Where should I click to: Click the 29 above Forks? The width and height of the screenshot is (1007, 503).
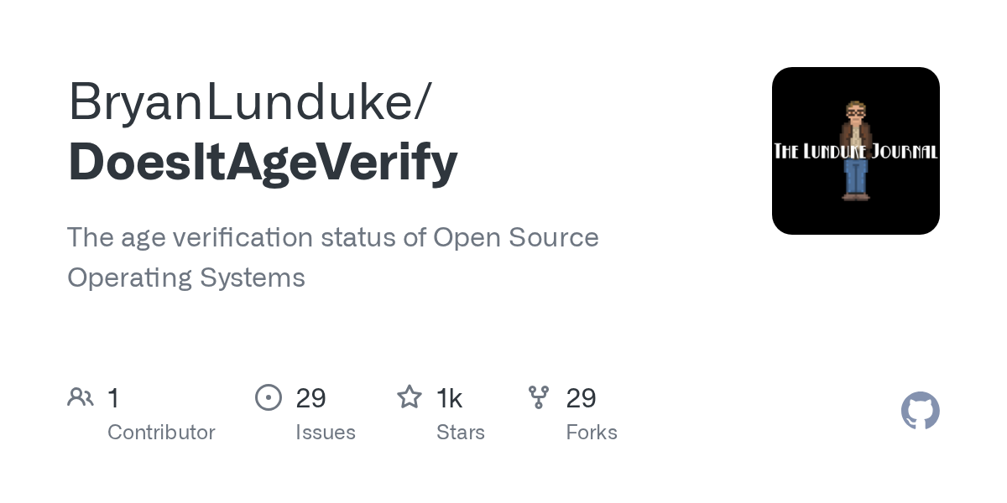click(581, 398)
